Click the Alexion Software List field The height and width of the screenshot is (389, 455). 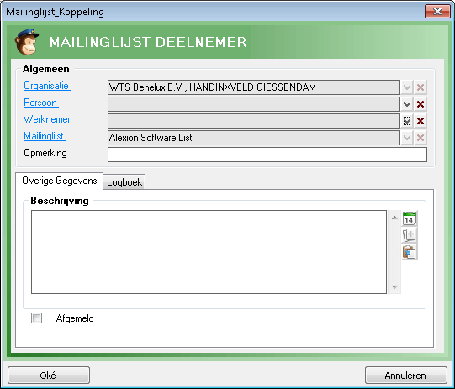tap(254, 138)
